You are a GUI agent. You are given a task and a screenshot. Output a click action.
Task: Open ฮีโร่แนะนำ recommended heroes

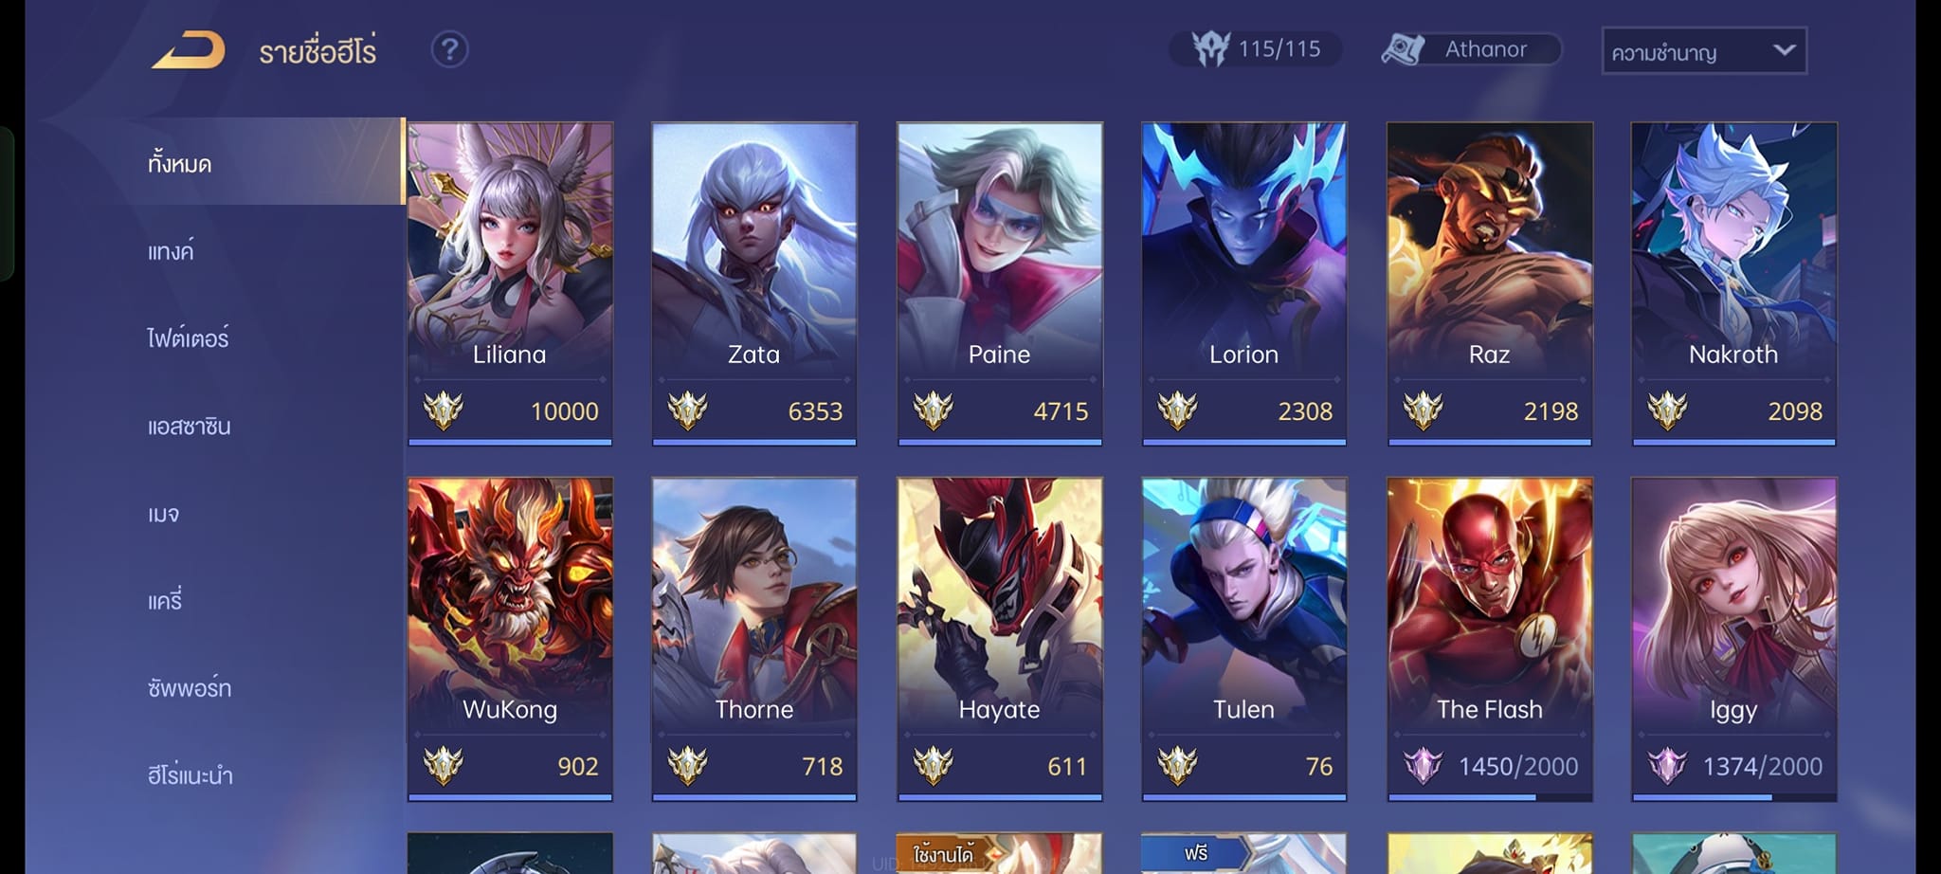click(x=190, y=775)
